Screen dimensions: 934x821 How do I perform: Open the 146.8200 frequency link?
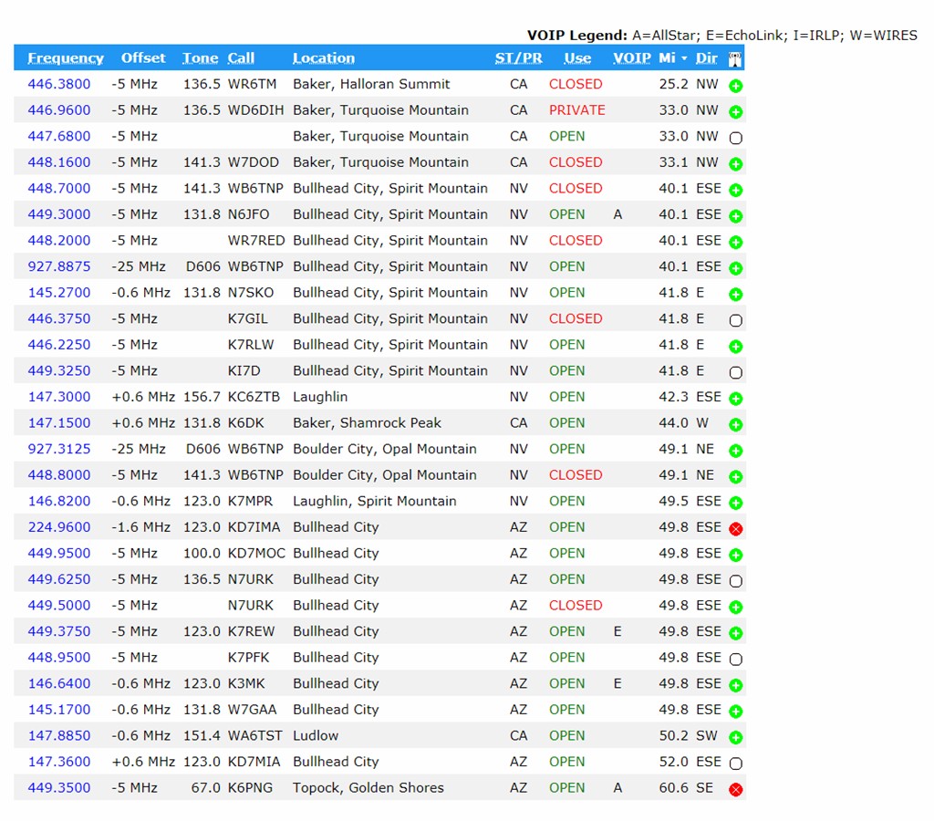(x=59, y=501)
